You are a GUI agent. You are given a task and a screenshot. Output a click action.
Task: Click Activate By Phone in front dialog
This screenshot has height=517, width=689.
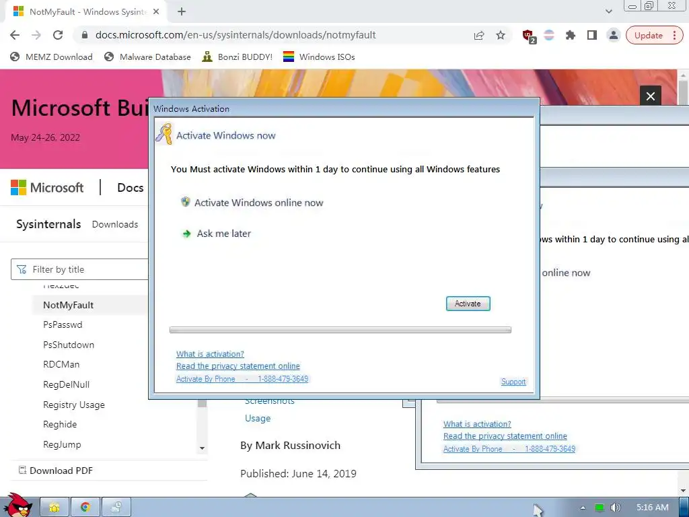point(242,379)
